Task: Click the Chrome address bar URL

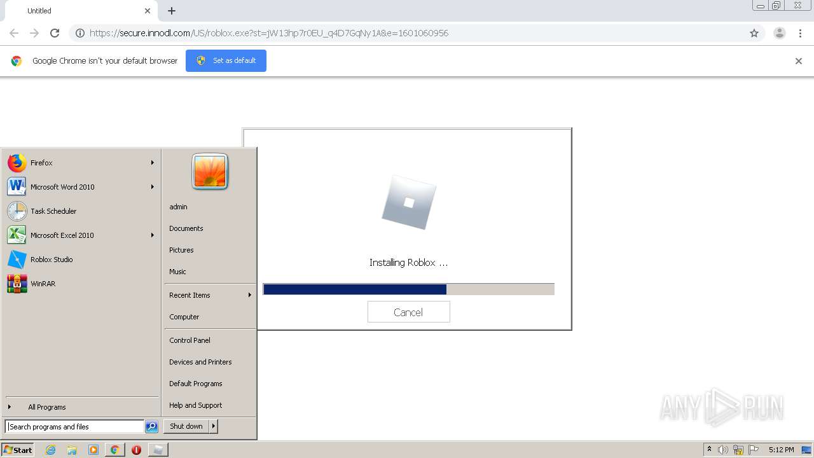Action: (269, 33)
